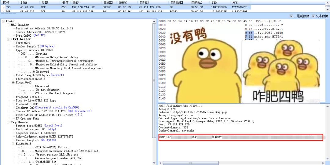Toggle the 二进制数据 checkbox
This screenshot has height=165, width=330.
coord(291,16)
